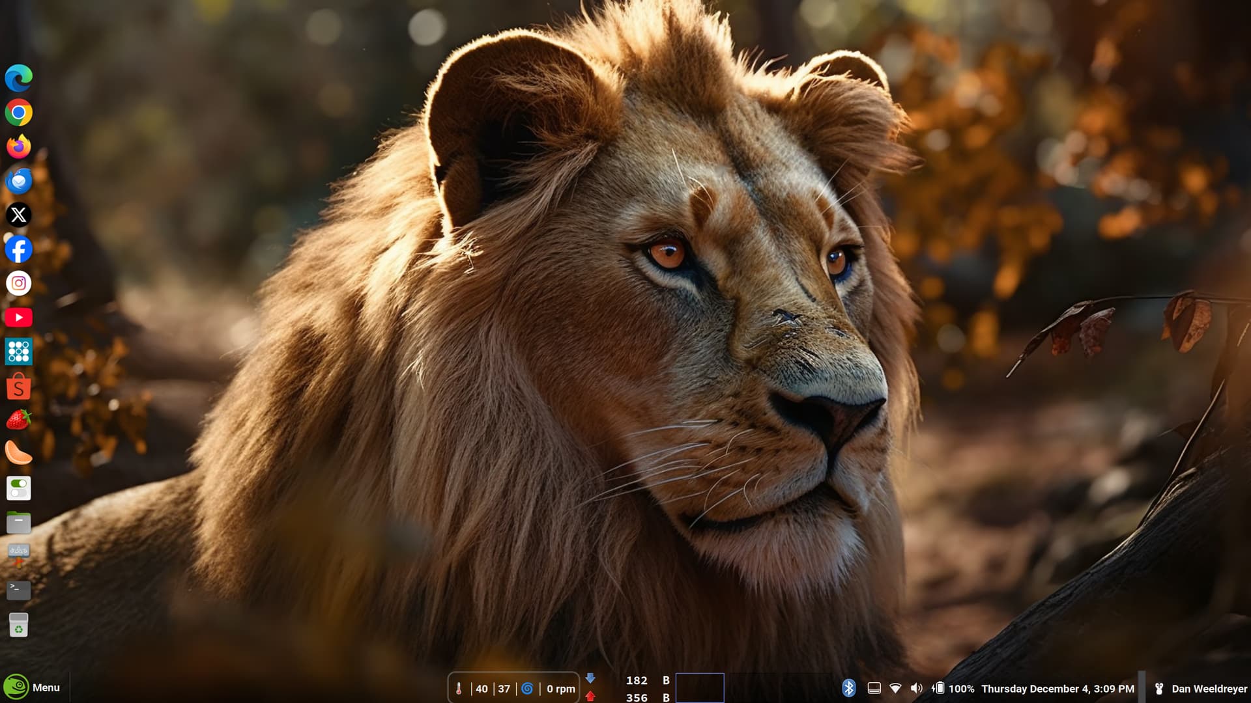Click the date and time calendar applet

pos(1057,689)
